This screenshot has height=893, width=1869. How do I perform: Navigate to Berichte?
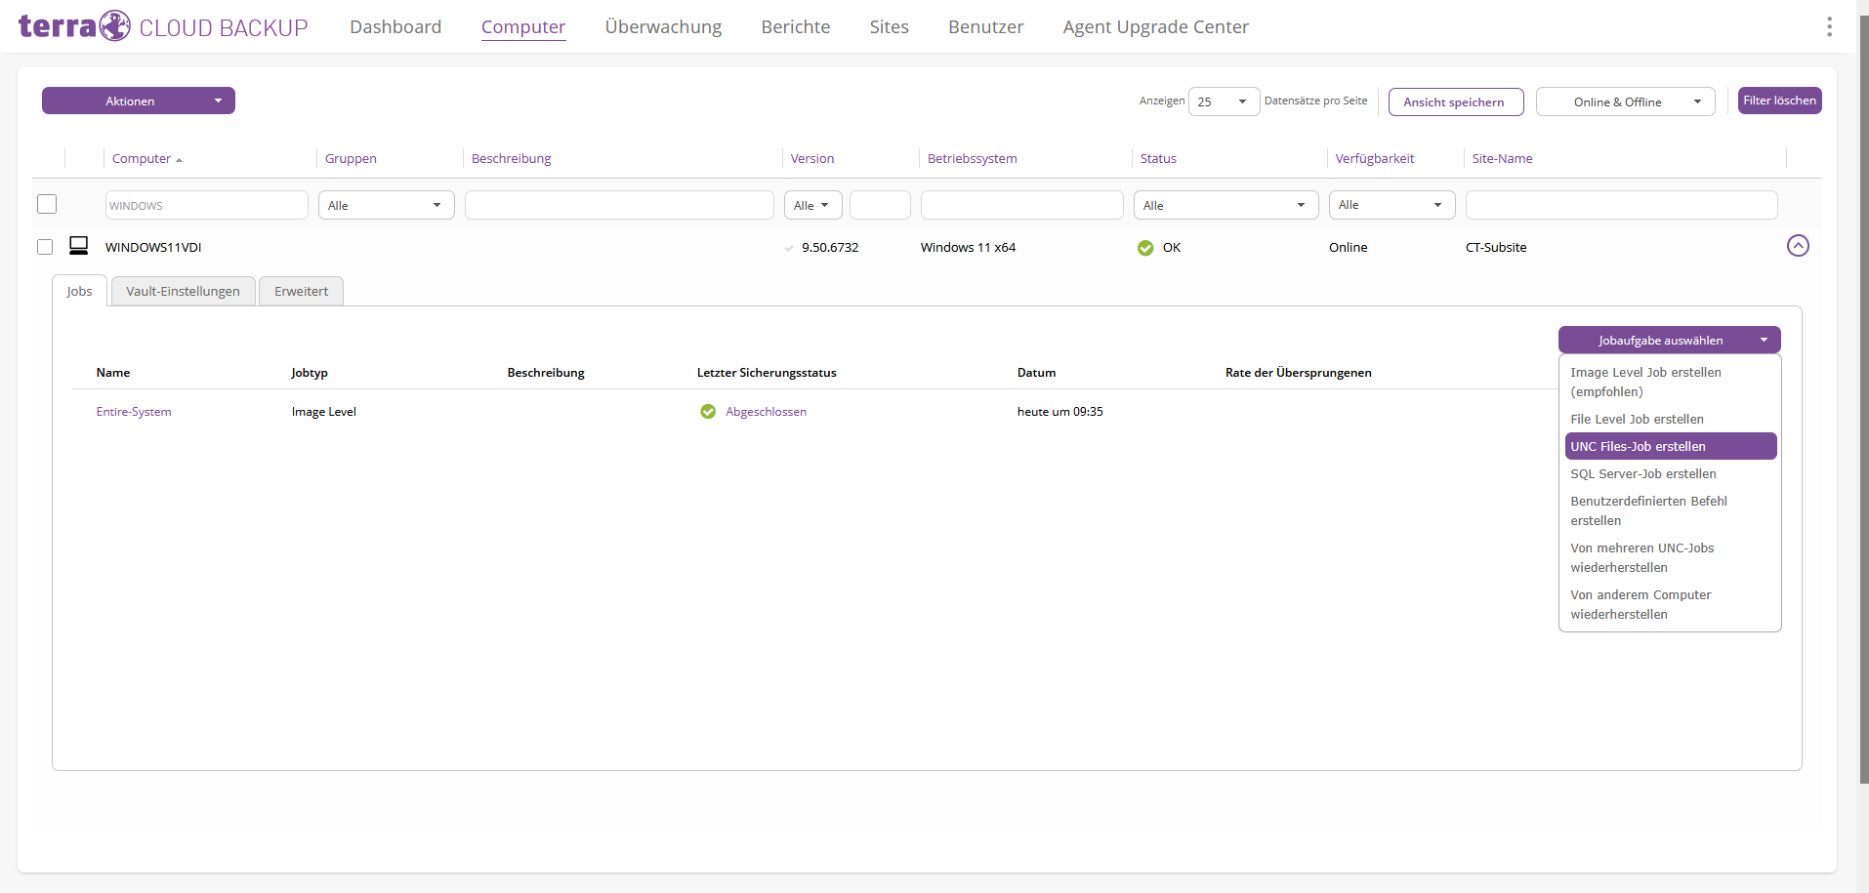pyautogui.click(x=796, y=26)
